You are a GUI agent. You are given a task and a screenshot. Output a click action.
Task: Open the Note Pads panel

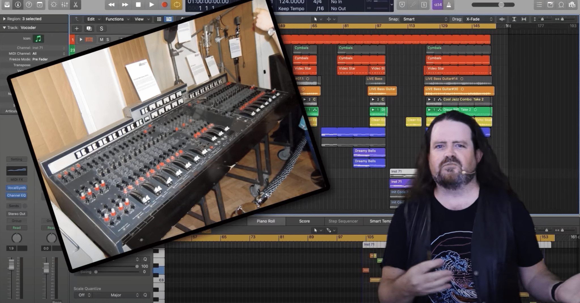click(x=550, y=5)
